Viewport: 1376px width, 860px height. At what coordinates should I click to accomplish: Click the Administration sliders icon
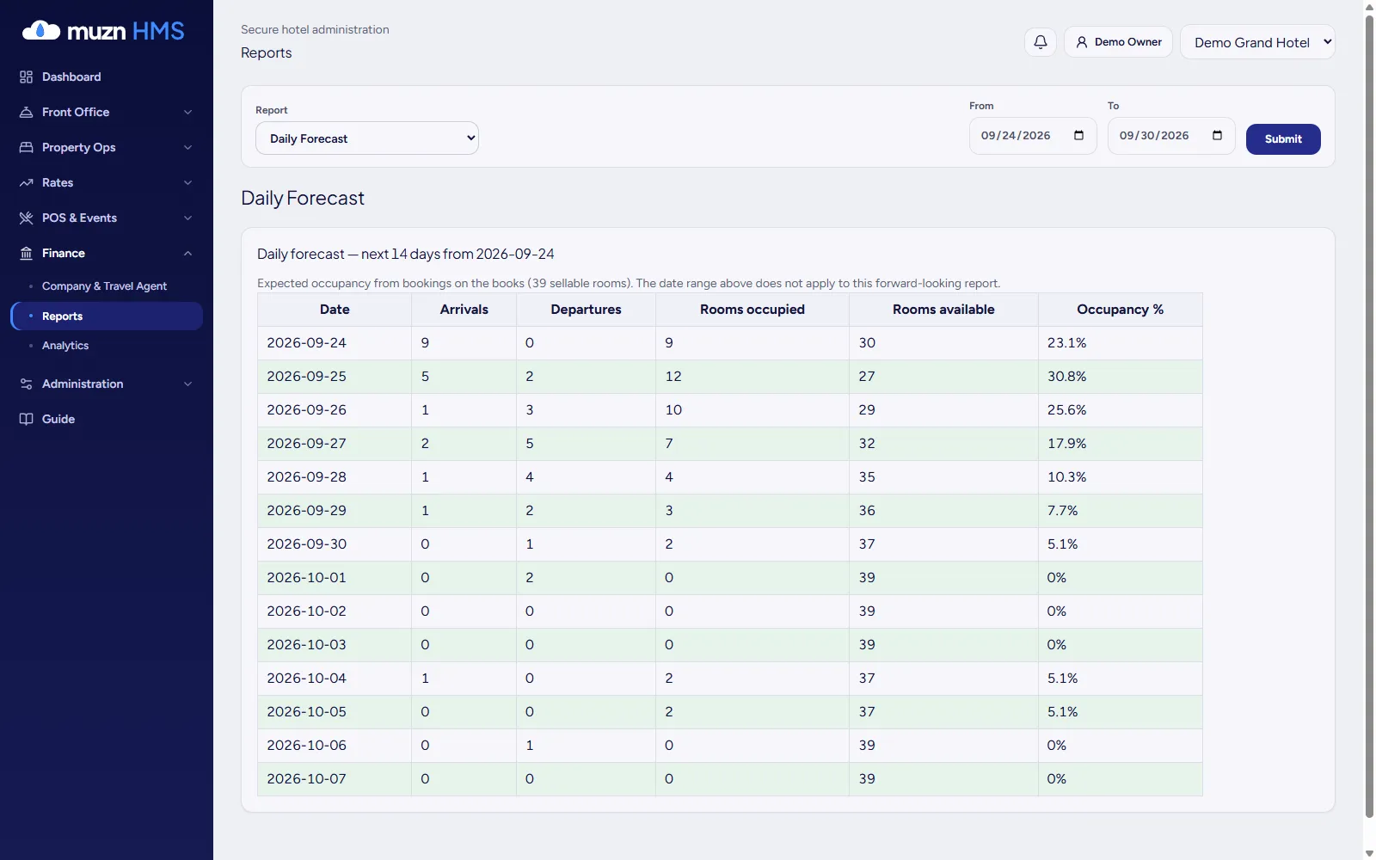(26, 384)
